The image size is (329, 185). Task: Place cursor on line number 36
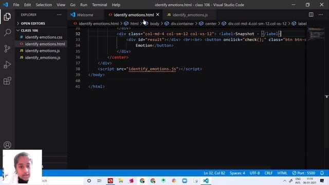coord(78,57)
